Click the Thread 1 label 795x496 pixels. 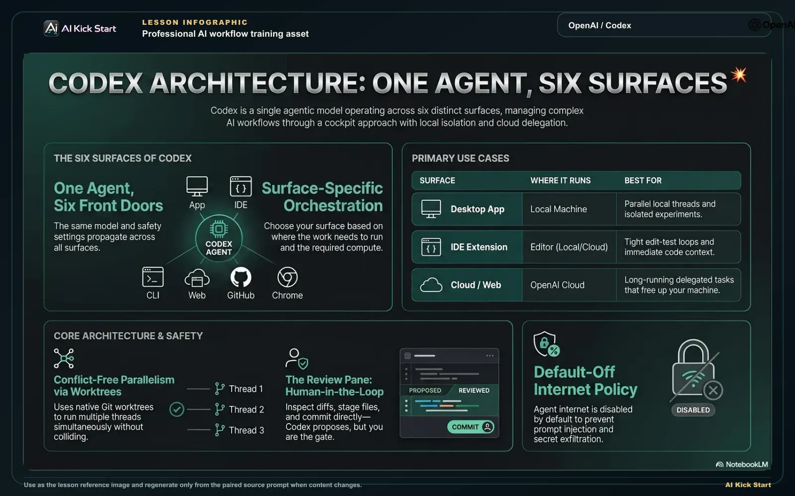(x=246, y=389)
